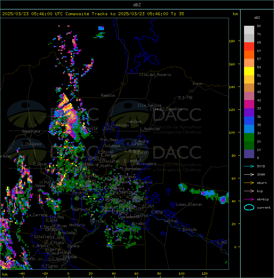Screen dimensions: 274x278
Task: Click the Ramblon location label
Action: tap(108, 95)
